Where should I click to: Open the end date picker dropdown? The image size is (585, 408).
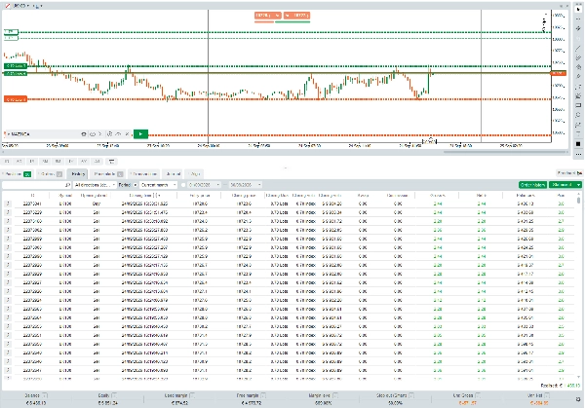point(259,185)
